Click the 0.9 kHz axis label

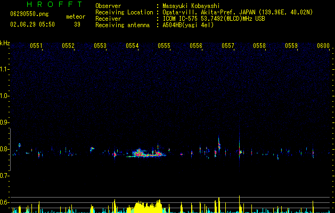coord(4,122)
